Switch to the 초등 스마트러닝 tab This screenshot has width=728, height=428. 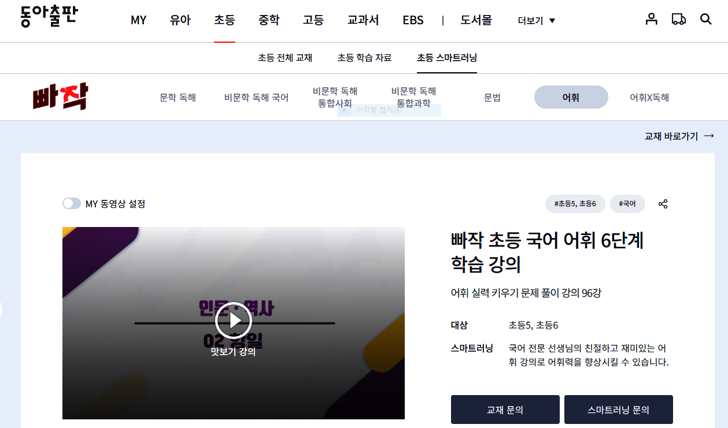446,58
